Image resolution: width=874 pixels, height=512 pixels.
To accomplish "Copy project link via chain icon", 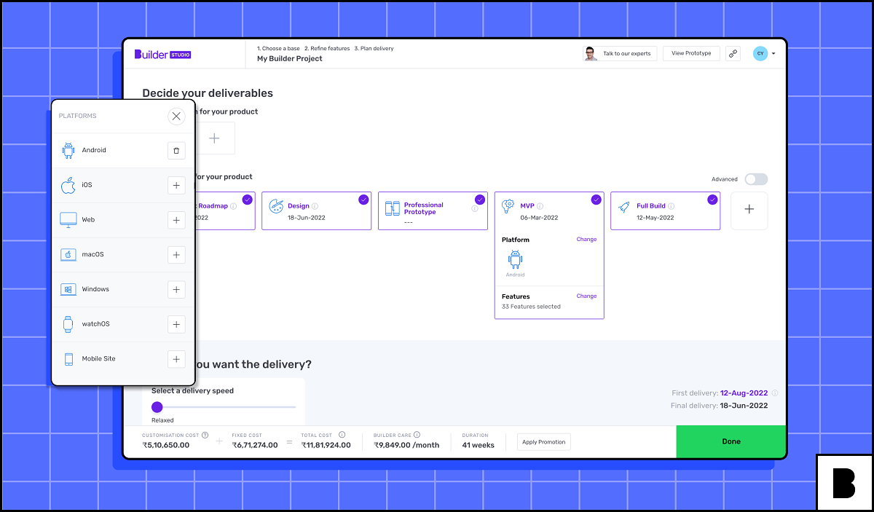I will (733, 53).
